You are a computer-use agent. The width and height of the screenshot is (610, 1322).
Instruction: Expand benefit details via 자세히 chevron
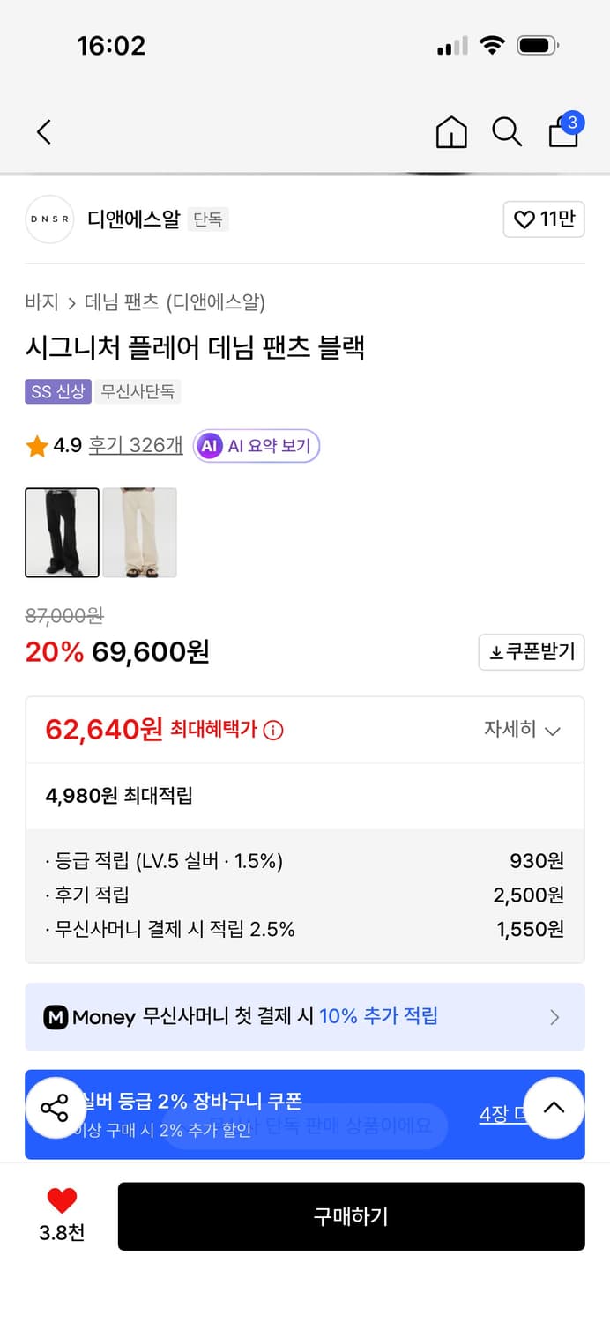point(525,731)
